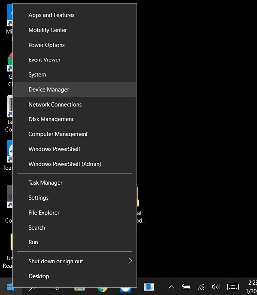Expand the Shut down or sign out submenu arrow

pos(130,261)
